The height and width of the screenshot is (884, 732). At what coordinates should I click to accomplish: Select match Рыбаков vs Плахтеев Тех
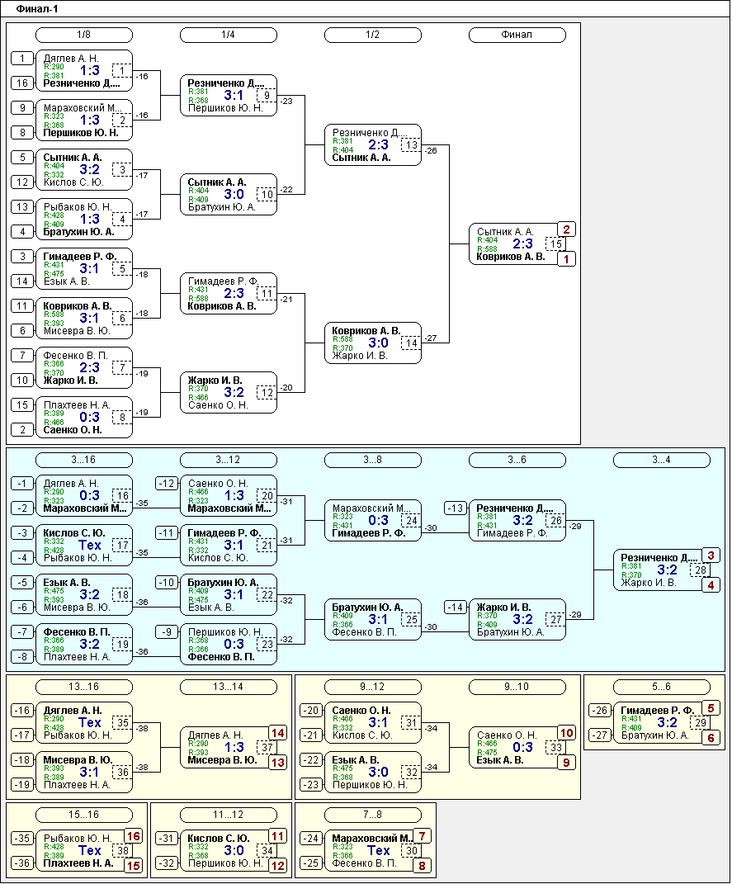pyautogui.click(x=84, y=851)
